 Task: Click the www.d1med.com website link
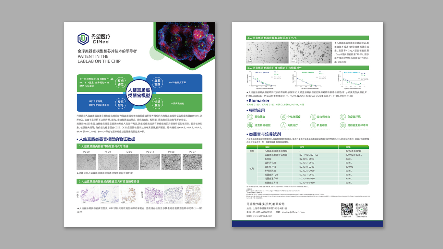click(263, 216)
